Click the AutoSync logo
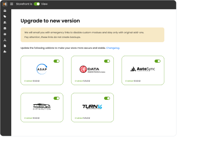The width and height of the screenshot is (202, 147). (143, 69)
